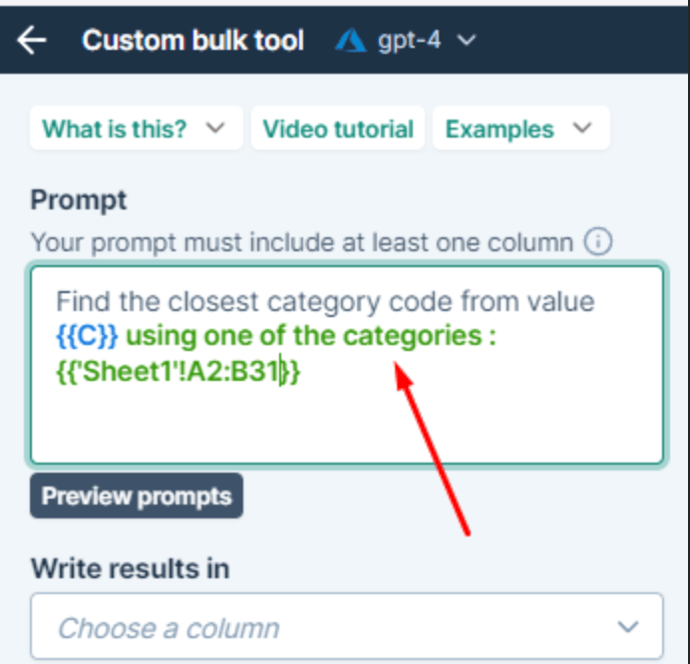Viewport: 690px width, 664px height.
Task: Open the Choose a column dropdown
Action: tap(347, 627)
